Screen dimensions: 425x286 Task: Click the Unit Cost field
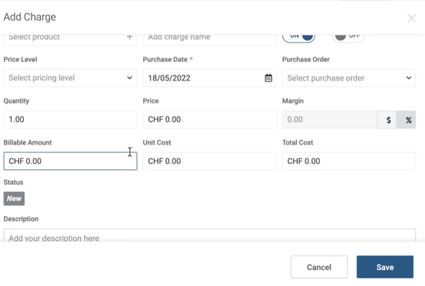point(209,161)
